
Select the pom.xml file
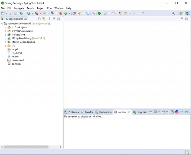pos(17,64)
